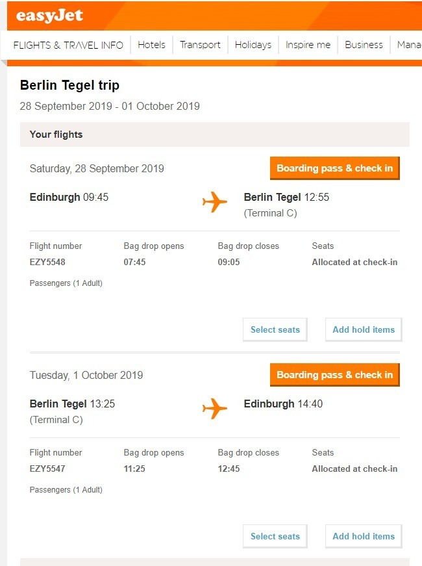Open Boarding pass & check in for the return flight
This screenshot has height=566, width=422.
coord(334,375)
